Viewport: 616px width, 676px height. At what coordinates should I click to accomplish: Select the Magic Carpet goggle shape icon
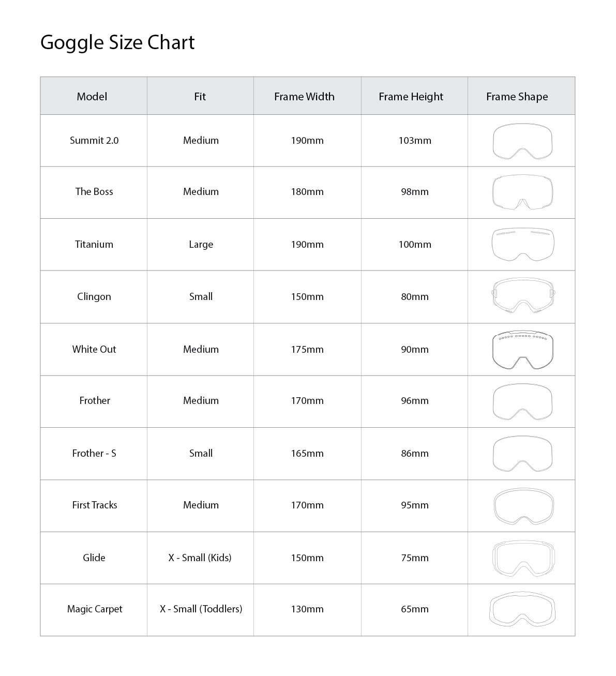tap(522, 610)
